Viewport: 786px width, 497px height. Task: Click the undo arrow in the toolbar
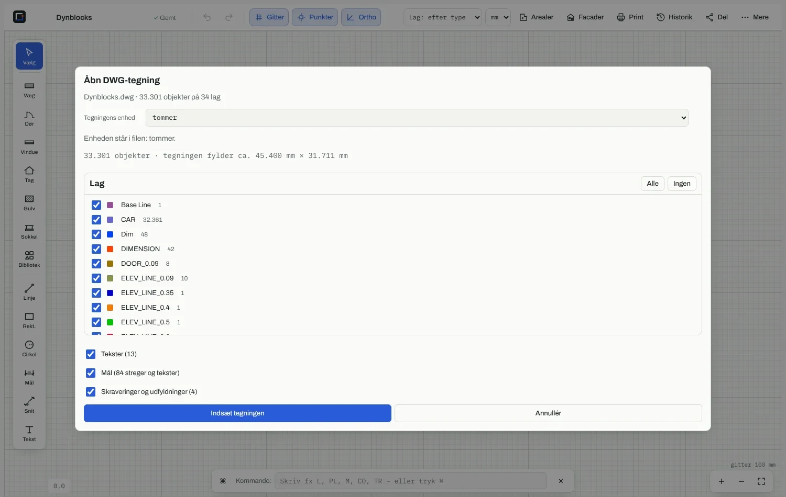[x=207, y=17]
